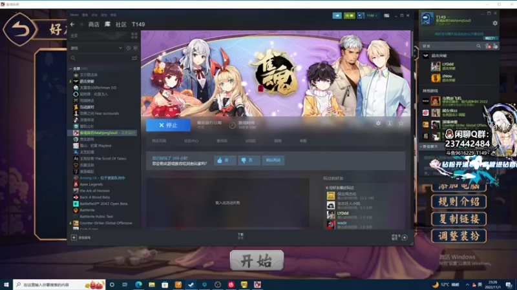Open Task View on taskbar
Viewport: 517px width, 290px height.
pyautogui.click(x=125, y=284)
